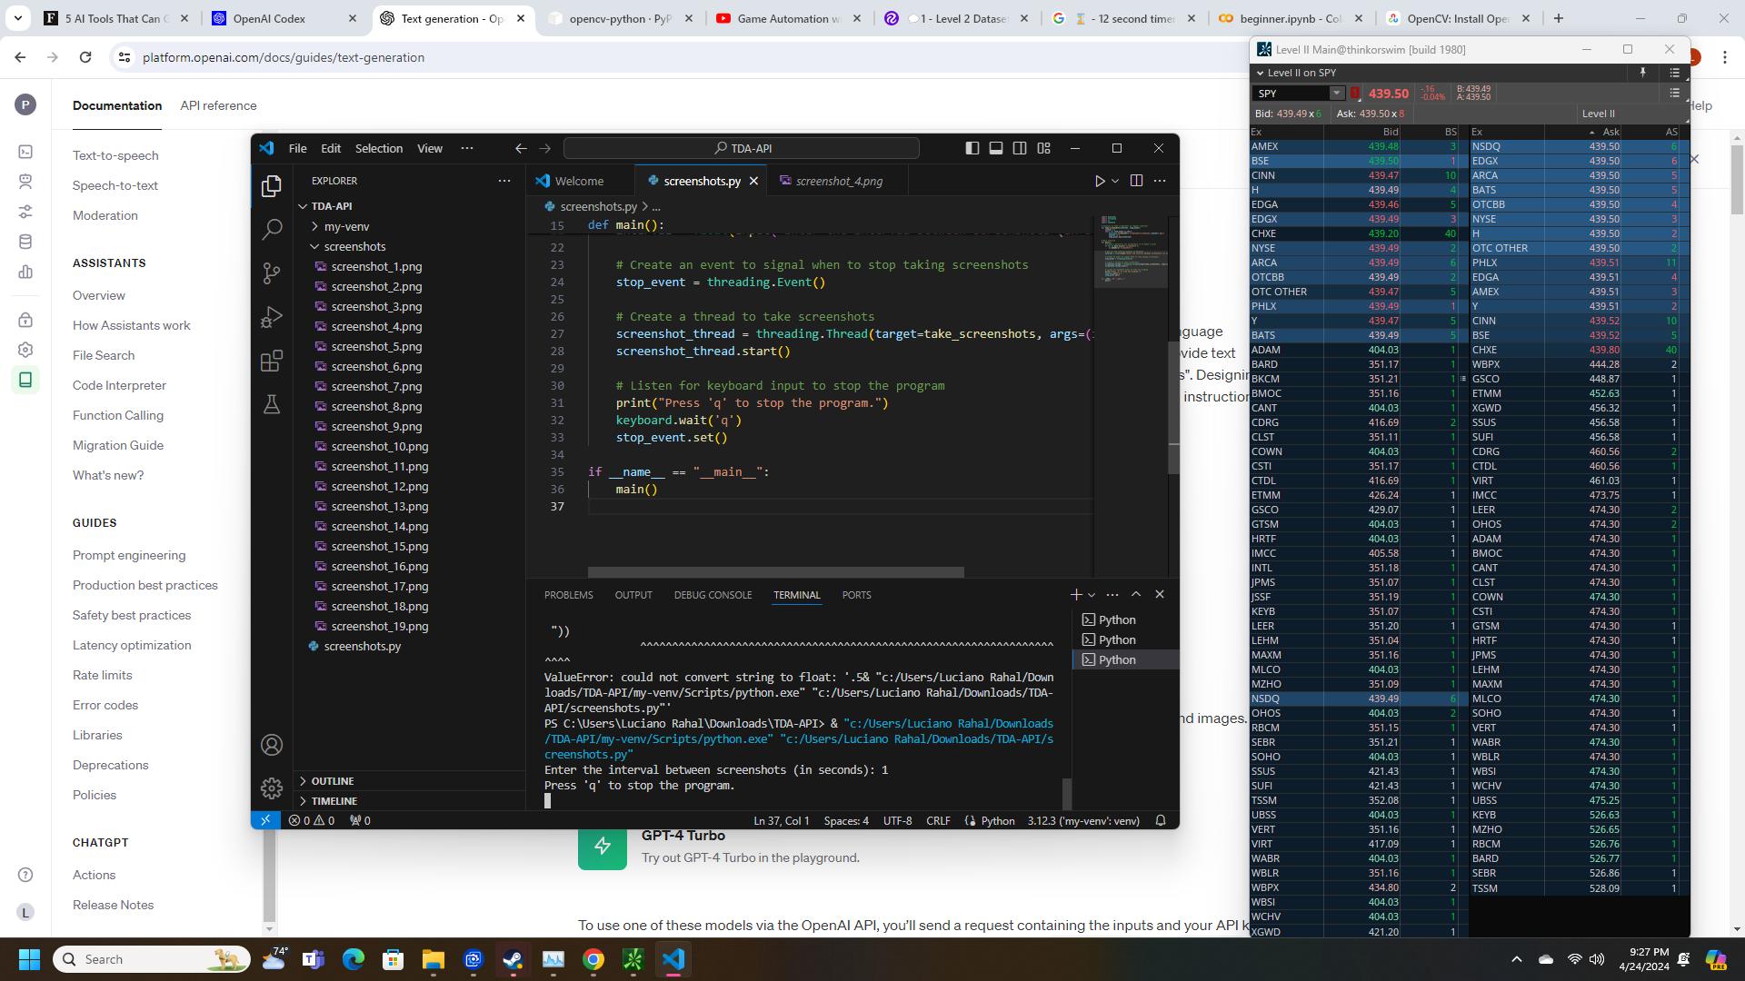
Task: Split the editor to the right
Action: (x=1136, y=181)
